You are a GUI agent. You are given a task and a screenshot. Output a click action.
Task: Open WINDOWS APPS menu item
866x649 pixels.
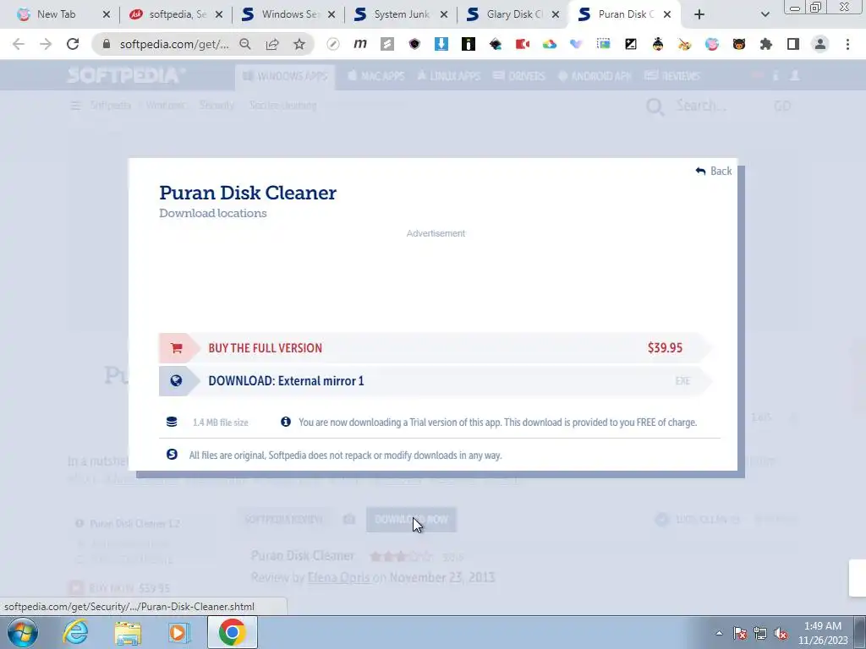point(285,76)
